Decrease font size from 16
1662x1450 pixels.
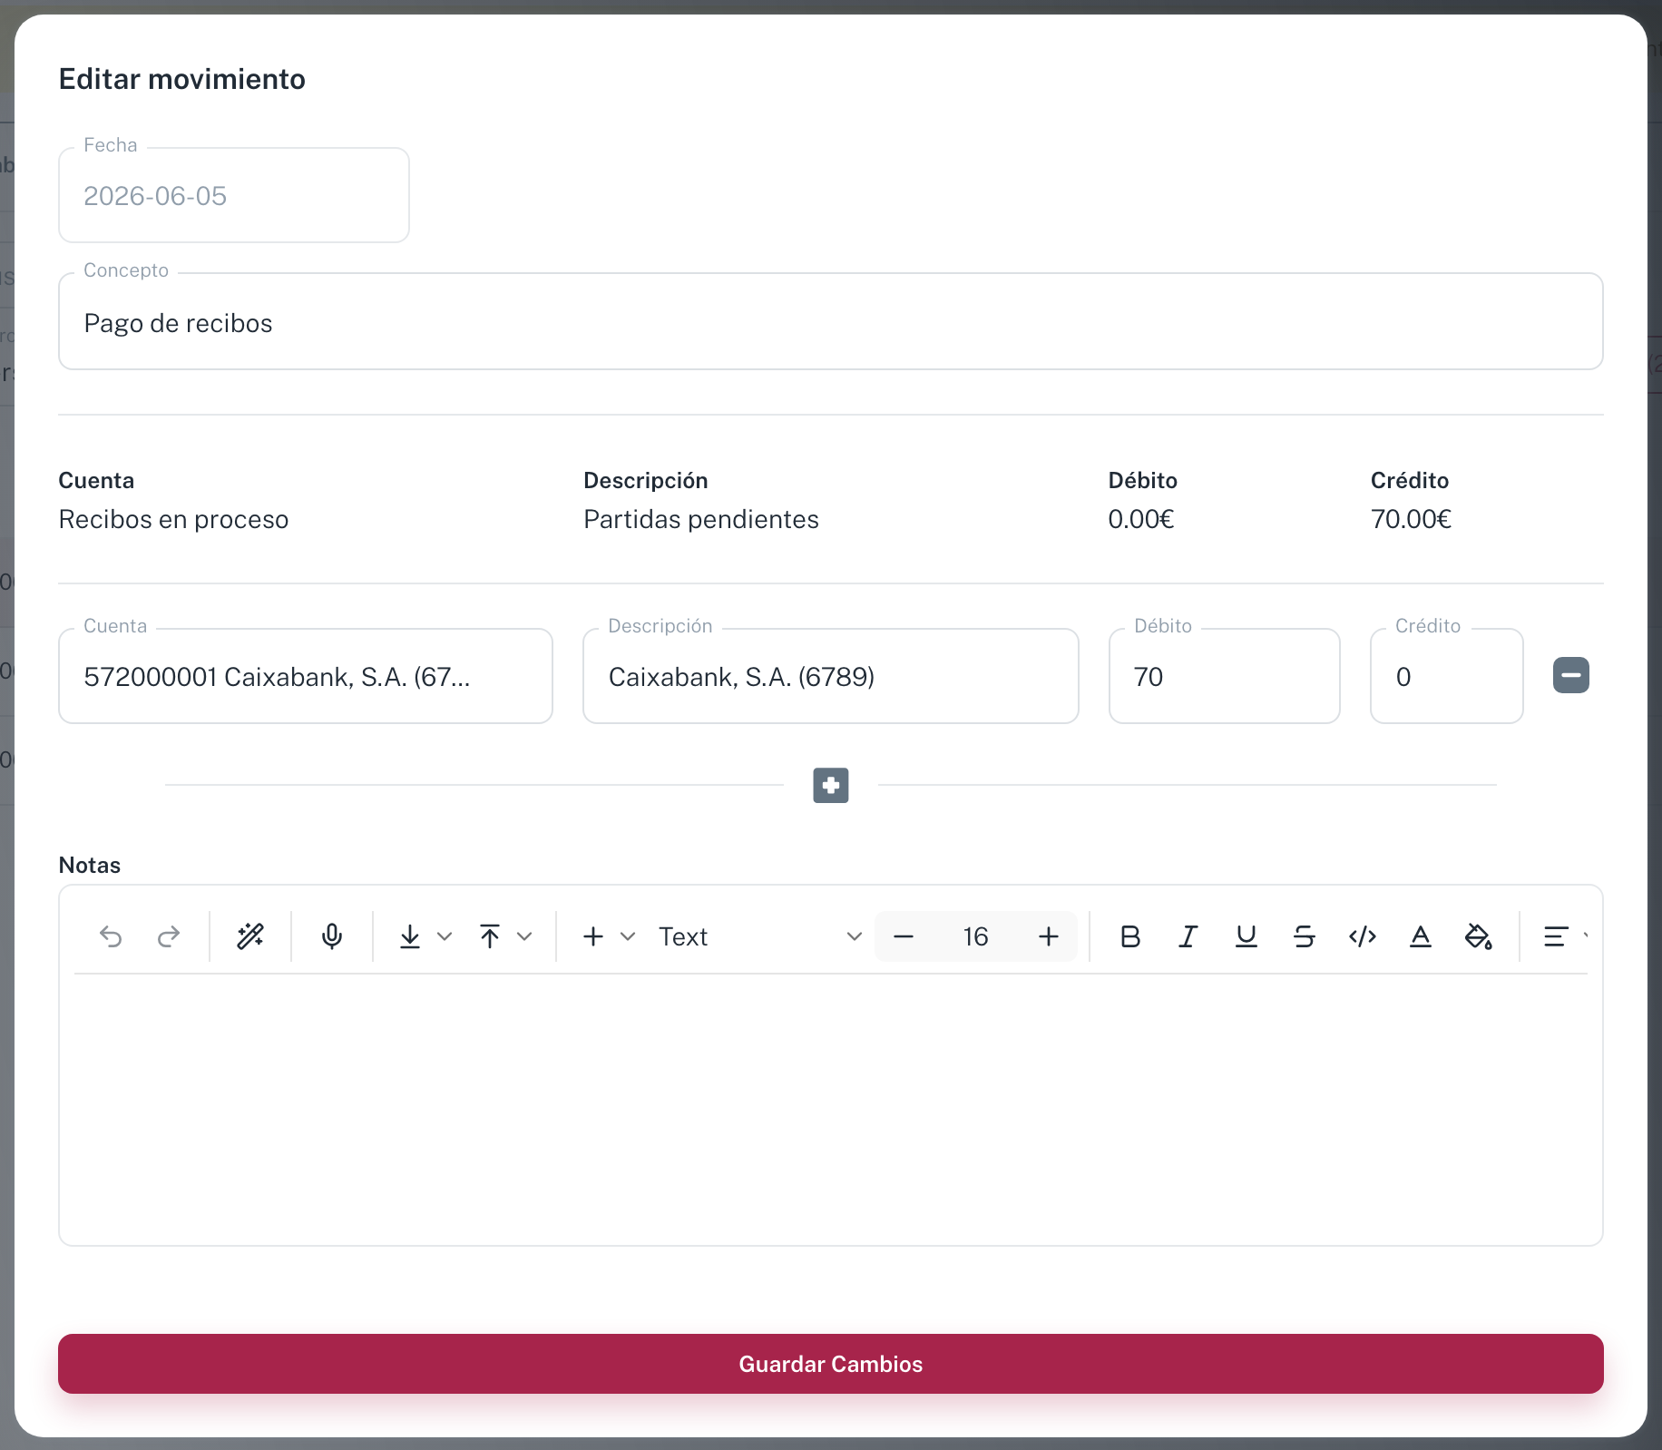904,936
